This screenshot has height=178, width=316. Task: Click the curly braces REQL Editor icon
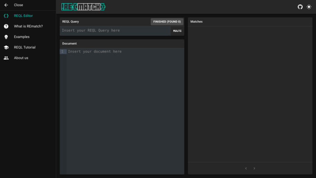click(x=6, y=16)
